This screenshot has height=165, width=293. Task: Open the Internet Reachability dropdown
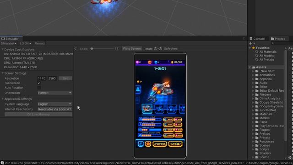click(x=54, y=109)
